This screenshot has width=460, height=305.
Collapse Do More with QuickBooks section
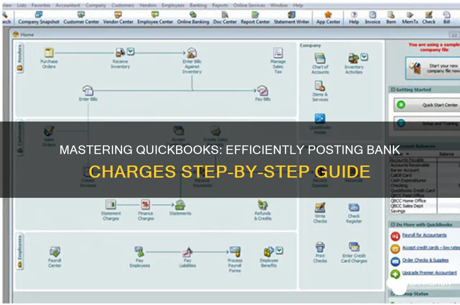pyautogui.click(x=393, y=225)
